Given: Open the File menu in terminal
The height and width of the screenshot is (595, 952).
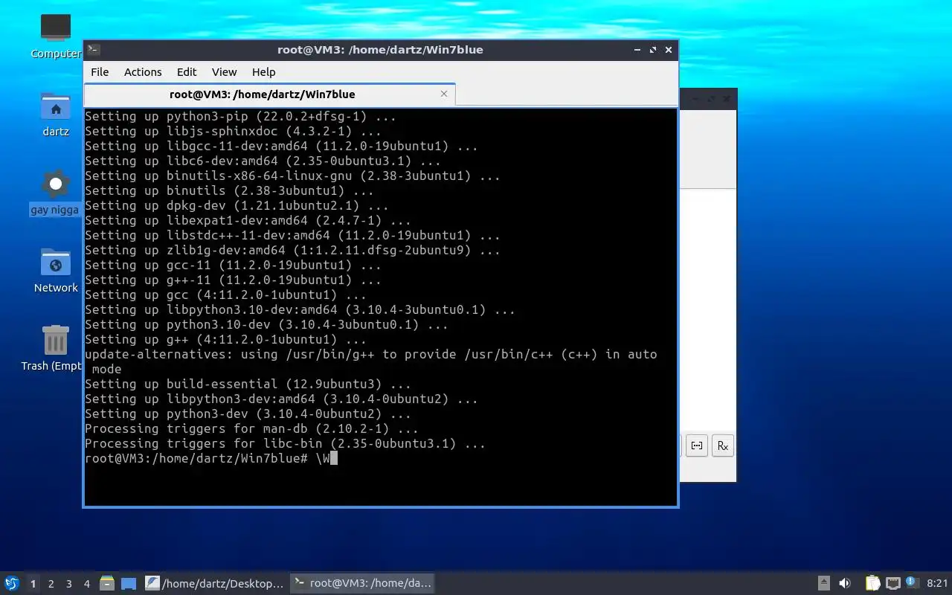Looking at the screenshot, I should [100, 72].
